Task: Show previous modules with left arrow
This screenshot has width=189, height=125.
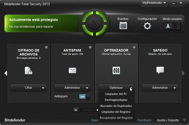Action: (x=6, y=73)
